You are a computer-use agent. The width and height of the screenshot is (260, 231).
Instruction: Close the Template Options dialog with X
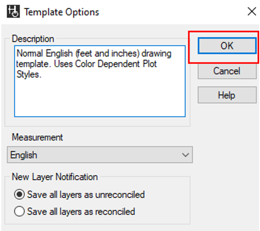tap(252, 12)
